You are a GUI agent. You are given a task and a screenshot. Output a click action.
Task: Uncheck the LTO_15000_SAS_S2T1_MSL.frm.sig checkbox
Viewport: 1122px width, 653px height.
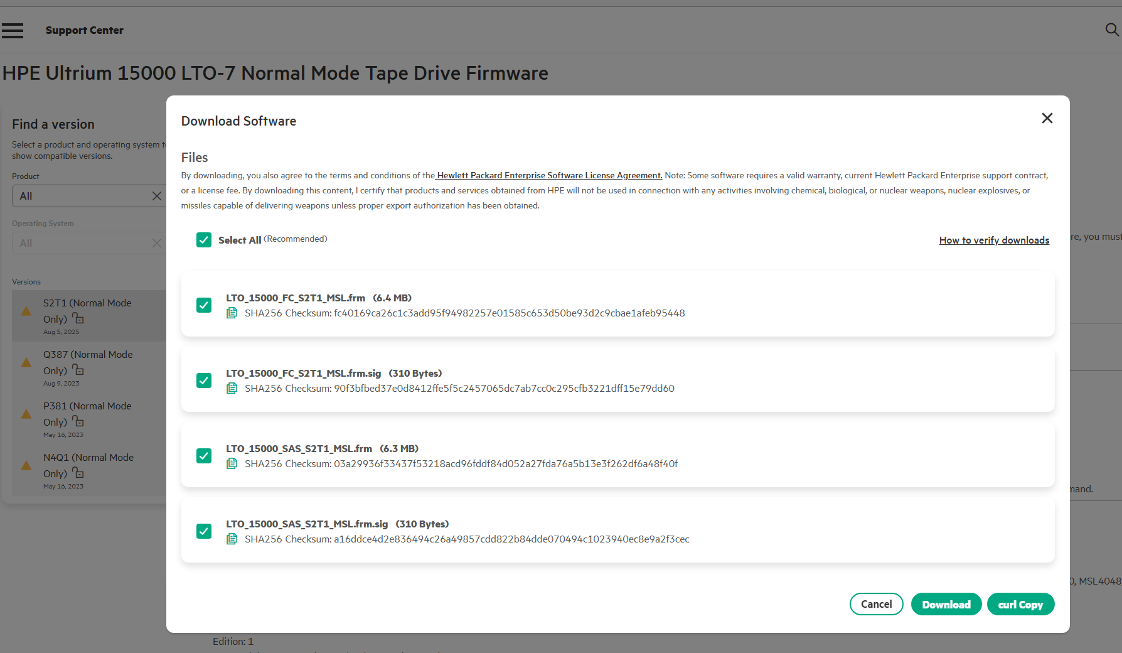coord(204,531)
